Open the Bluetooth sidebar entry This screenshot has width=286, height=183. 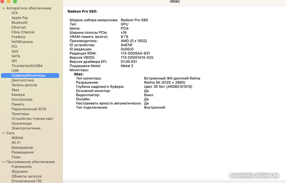pyautogui.click(x=20, y=23)
